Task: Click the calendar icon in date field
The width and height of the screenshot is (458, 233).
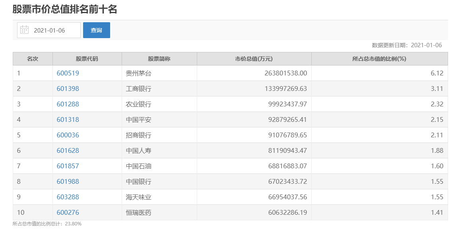Action: click(25, 30)
